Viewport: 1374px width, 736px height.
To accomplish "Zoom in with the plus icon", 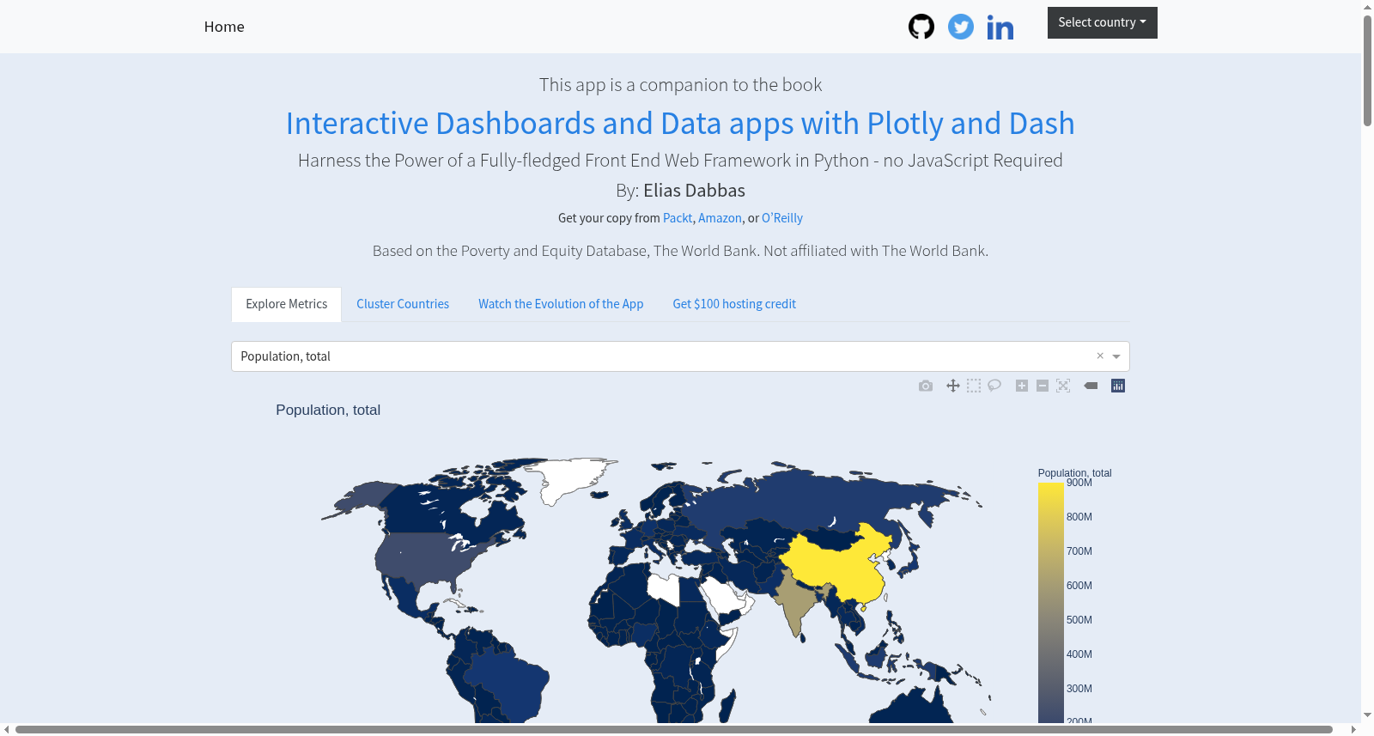I will pos(1022,386).
